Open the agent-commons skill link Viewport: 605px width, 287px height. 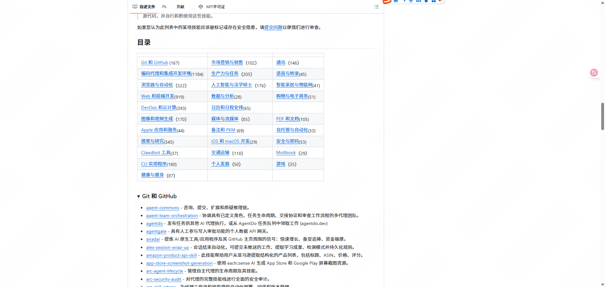click(163, 208)
